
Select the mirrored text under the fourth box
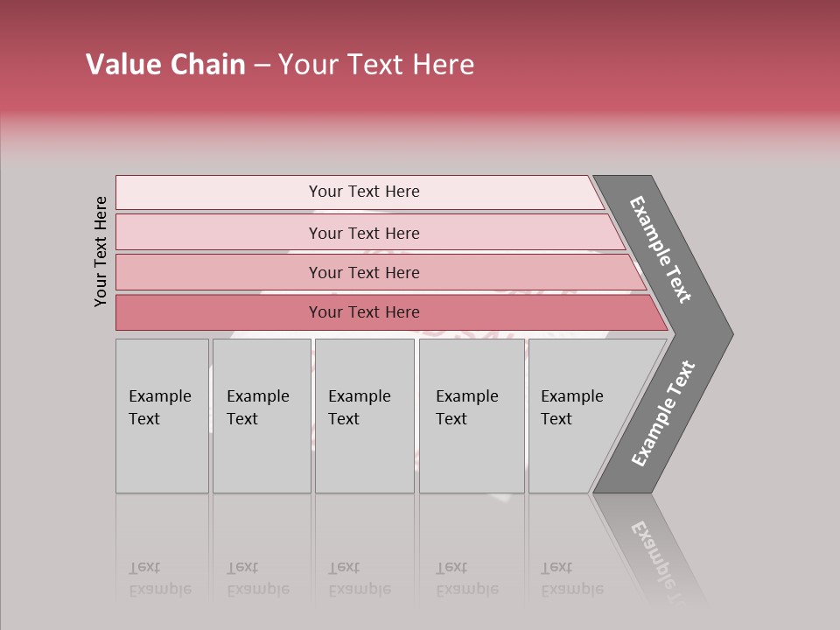tap(467, 578)
